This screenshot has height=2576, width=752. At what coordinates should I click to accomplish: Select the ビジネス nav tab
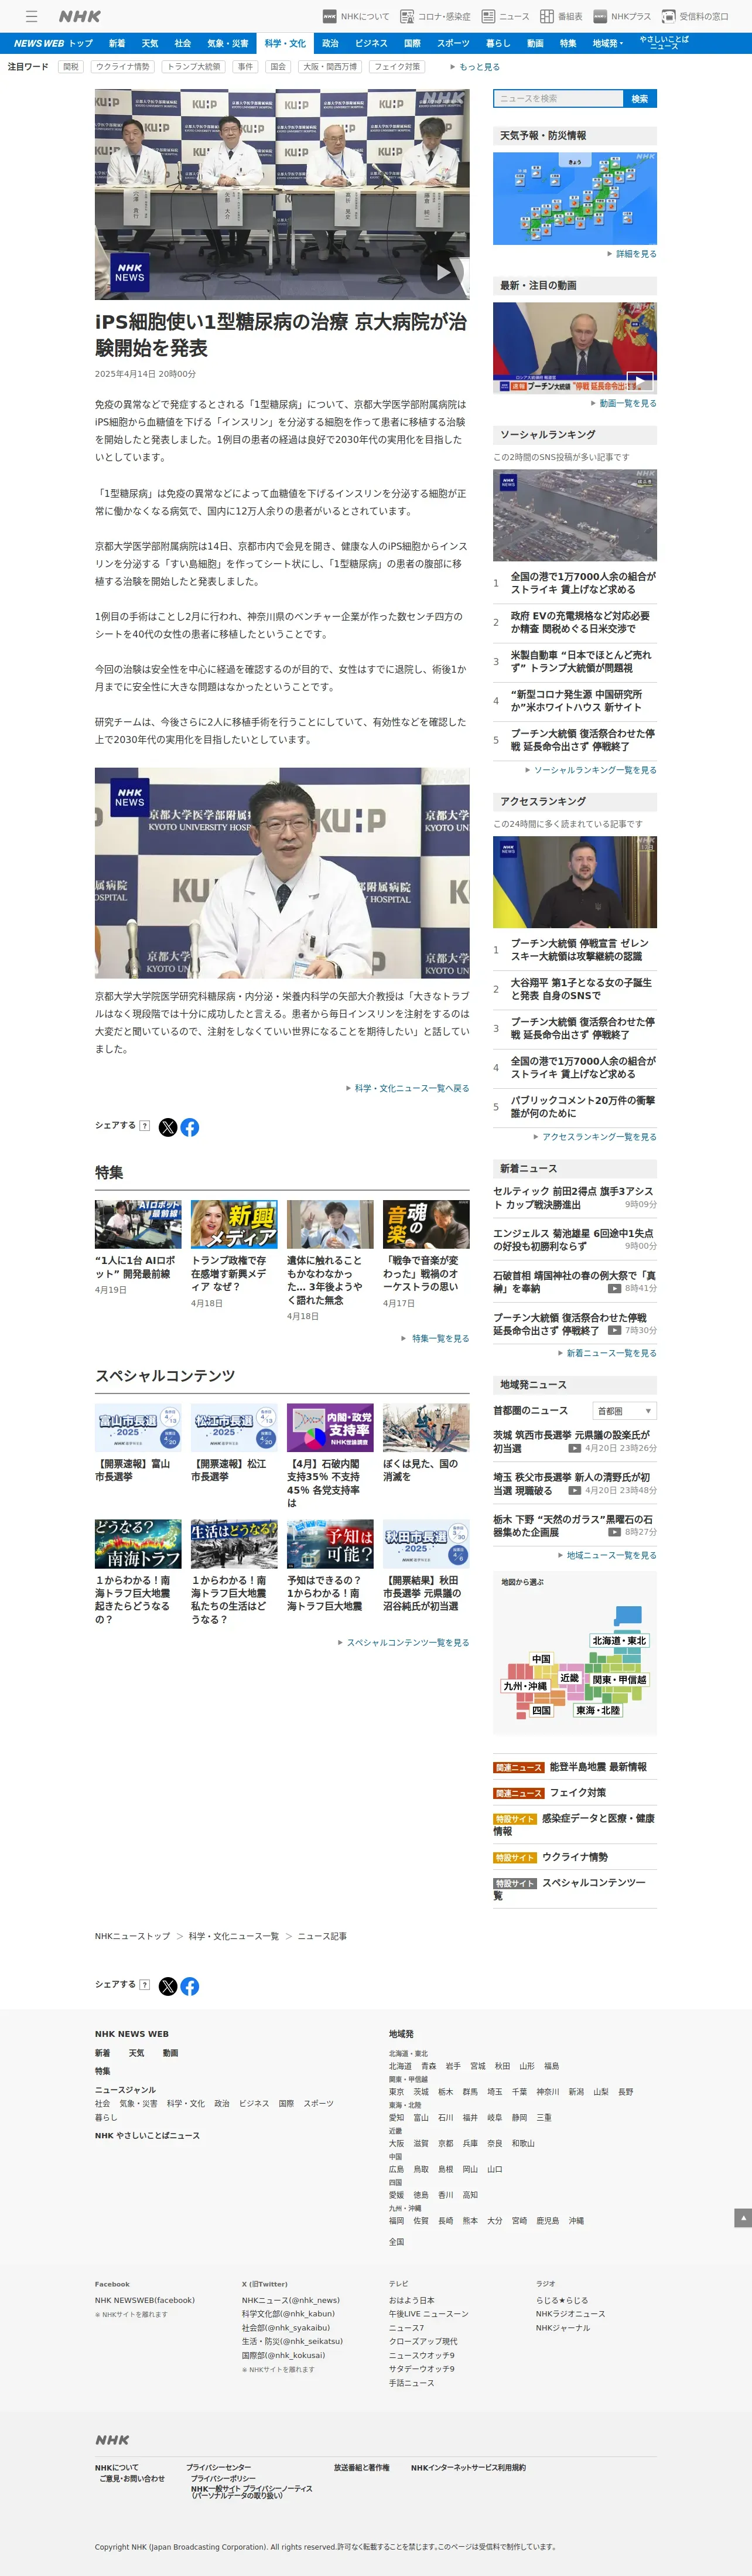371,43
